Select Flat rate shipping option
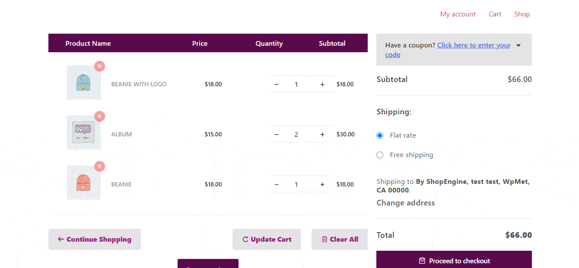Image resolution: width=579 pixels, height=268 pixels. click(380, 136)
